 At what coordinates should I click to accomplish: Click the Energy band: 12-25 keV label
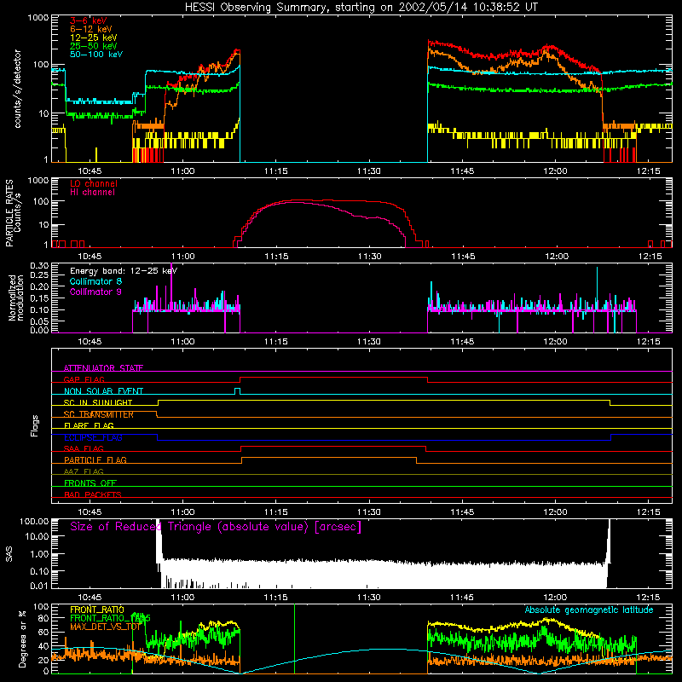pyautogui.click(x=124, y=271)
